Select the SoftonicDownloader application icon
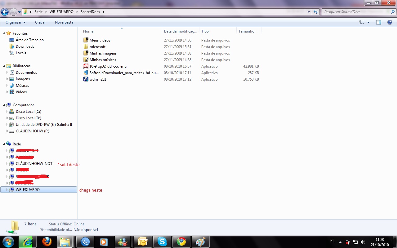Image resolution: width=397 pixels, height=248 pixels. pyautogui.click(x=86, y=73)
